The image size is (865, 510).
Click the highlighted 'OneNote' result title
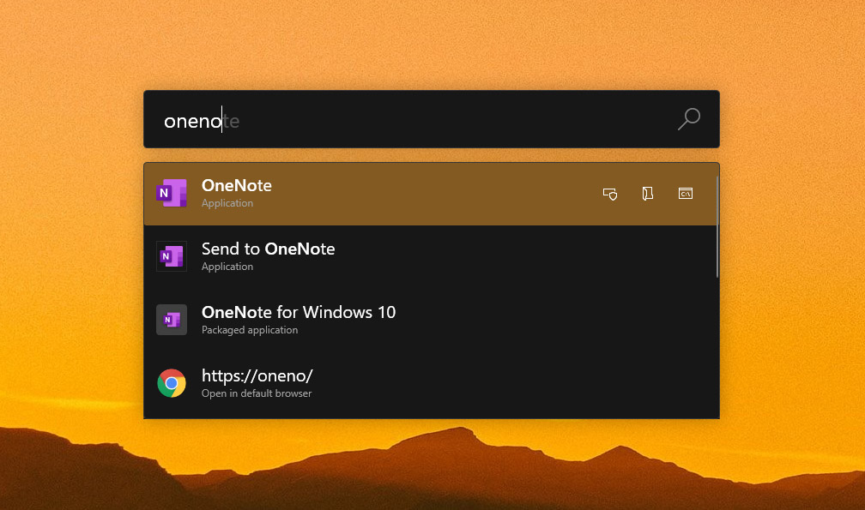point(237,186)
